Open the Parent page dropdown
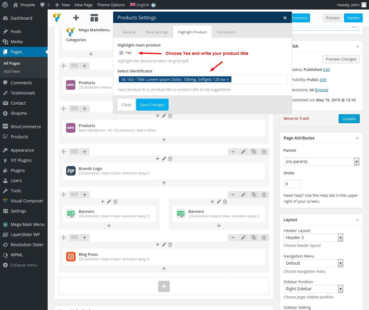Image resolution: width=369 pixels, height=310 pixels. (x=321, y=162)
